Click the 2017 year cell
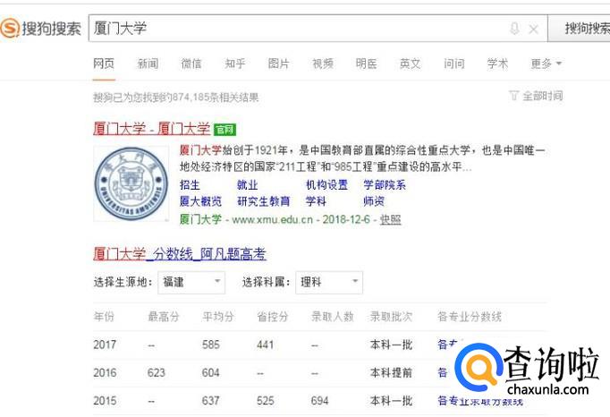 [x=105, y=345]
